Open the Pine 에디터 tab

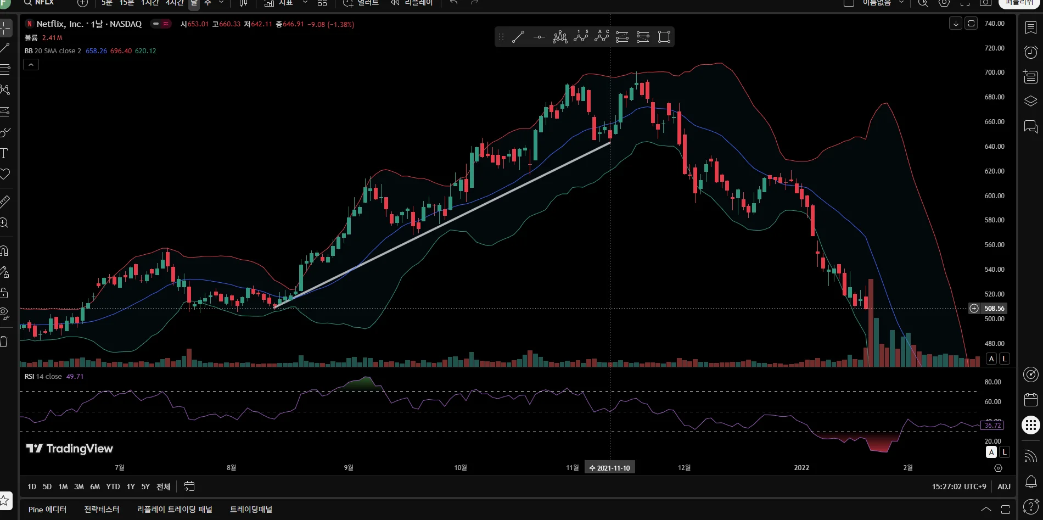(47, 510)
